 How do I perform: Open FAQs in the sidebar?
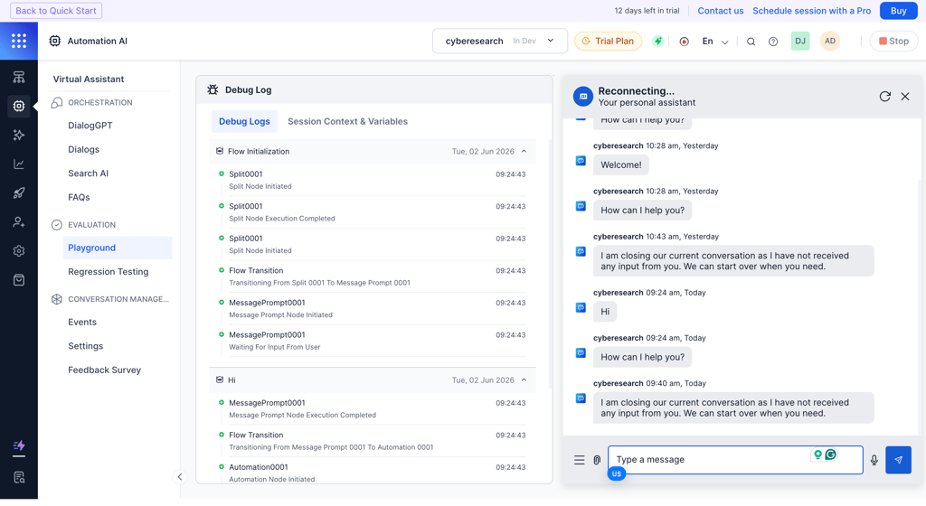[80, 198]
